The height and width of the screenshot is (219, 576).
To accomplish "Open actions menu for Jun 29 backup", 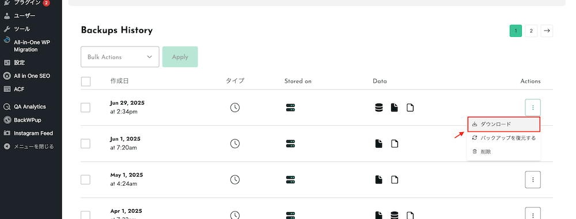I will click(x=533, y=107).
